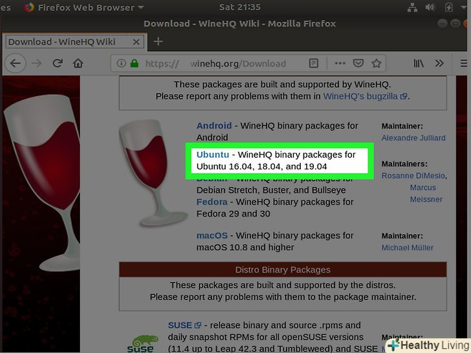Toggle reader view in address bar
Screen dimensions: 471x353
coord(314,63)
